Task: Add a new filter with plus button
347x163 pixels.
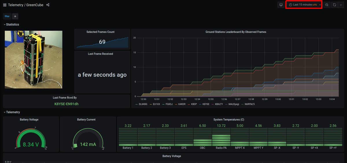Action: tap(15, 16)
